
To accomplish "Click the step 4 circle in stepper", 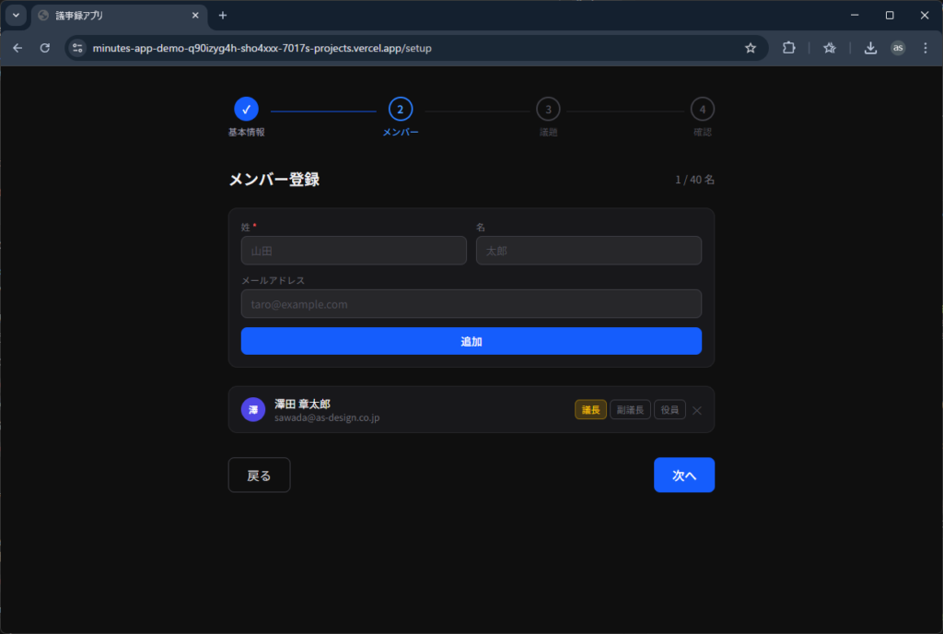I will point(703,110).
